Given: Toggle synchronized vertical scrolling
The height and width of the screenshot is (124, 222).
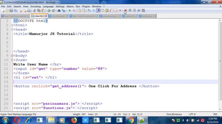Looking at the screenshot, I should pos(79,11).
